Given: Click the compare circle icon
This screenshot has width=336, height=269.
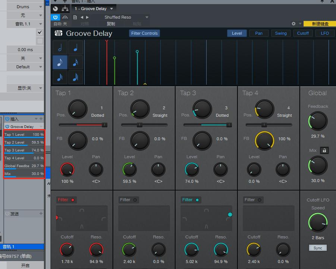Looking at the screenshot, I should click(x=55, y=9).
